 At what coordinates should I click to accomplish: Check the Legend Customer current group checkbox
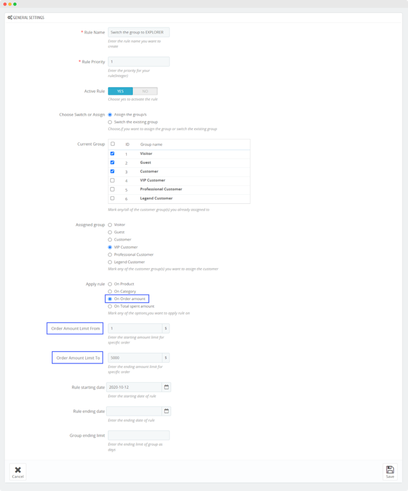tap(112, 198)
